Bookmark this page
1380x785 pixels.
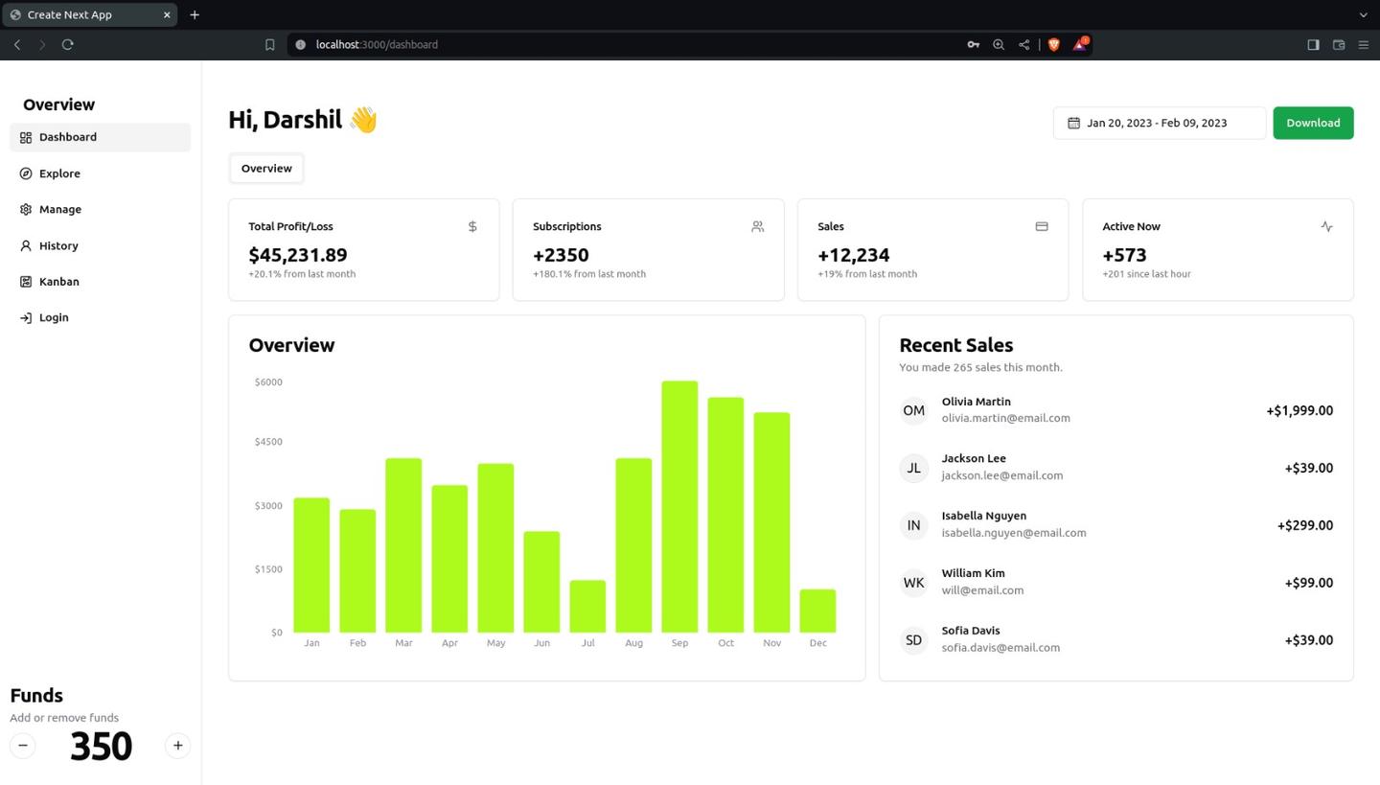[270, 44]
